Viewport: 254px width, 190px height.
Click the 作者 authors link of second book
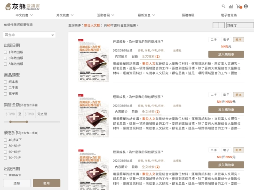tap(151, 106)
